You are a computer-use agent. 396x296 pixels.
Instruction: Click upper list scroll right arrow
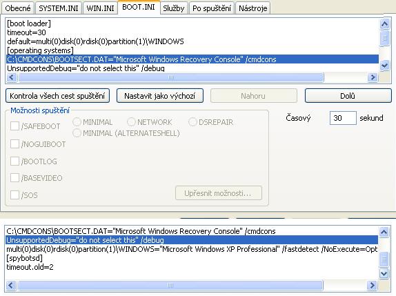373,77
